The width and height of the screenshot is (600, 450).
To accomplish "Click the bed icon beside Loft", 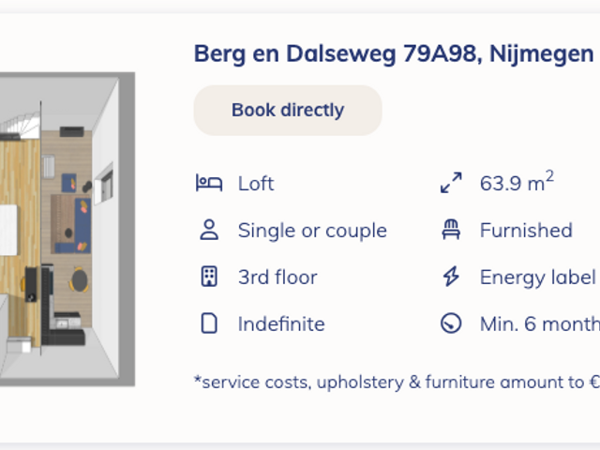I will pos(209,184).
